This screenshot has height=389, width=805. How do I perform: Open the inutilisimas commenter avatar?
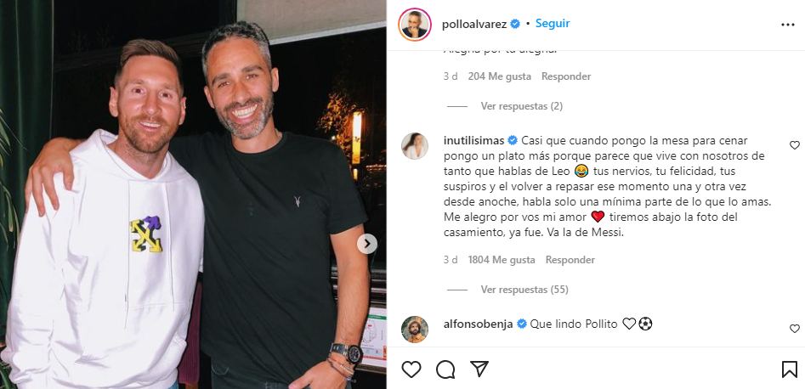[x=414, y=146]
